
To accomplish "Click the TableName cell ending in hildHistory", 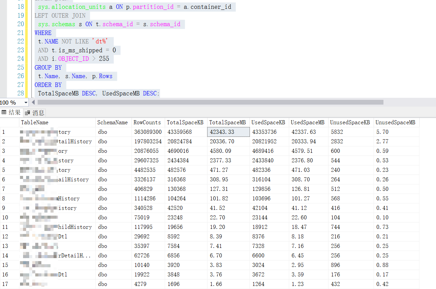I will coord(57,227).
